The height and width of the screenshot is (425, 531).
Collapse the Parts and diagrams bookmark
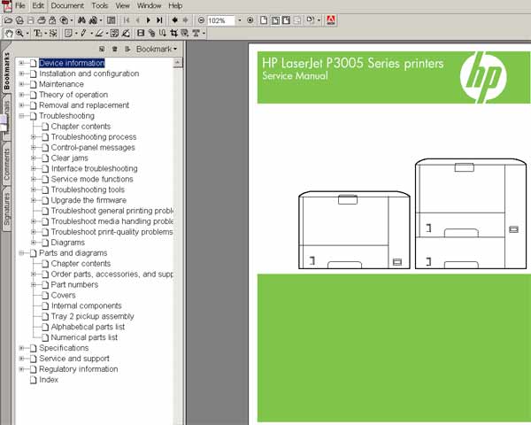click(21, 253)
